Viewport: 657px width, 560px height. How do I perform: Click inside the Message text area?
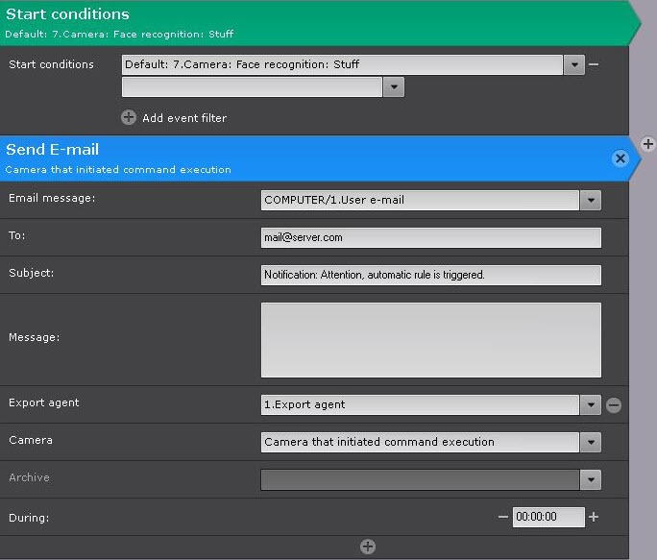pyautogui.click(x=430, y=340)
